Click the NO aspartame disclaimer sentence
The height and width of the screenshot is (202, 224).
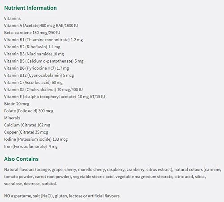[62, 196]
